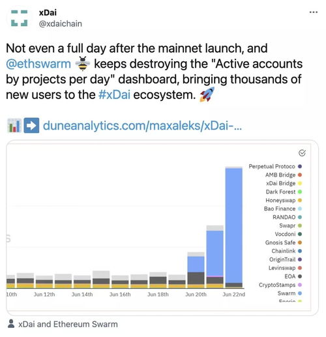Toggle the Honeyswap legend entry
The width and height of the screenshot is (326, 337).
point(284,200)
